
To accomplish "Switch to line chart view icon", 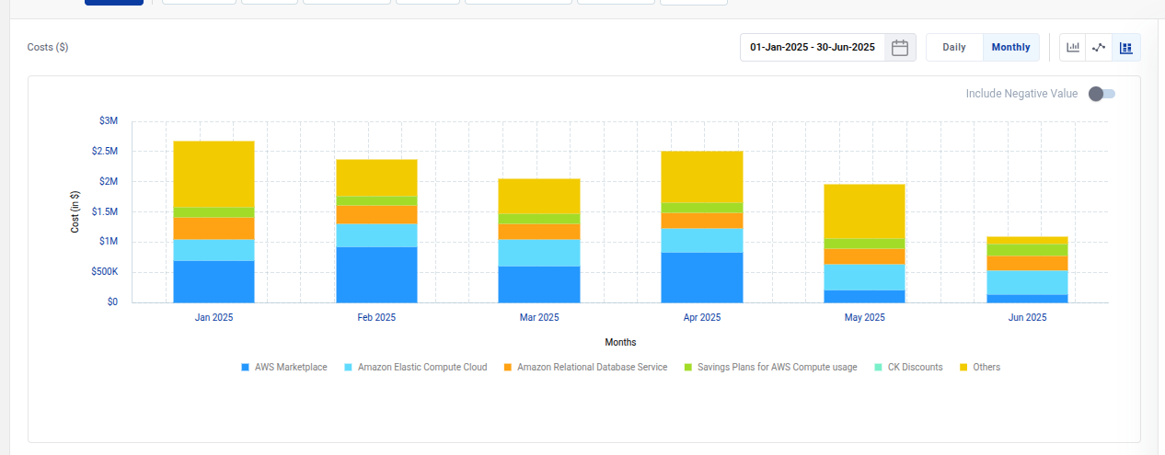I will [1099, 48].
